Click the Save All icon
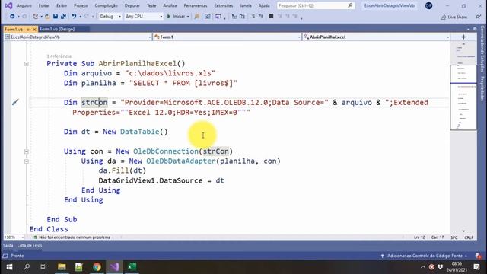Image resolution: width=487 pixels, height=274 pixels. point(63,16)
